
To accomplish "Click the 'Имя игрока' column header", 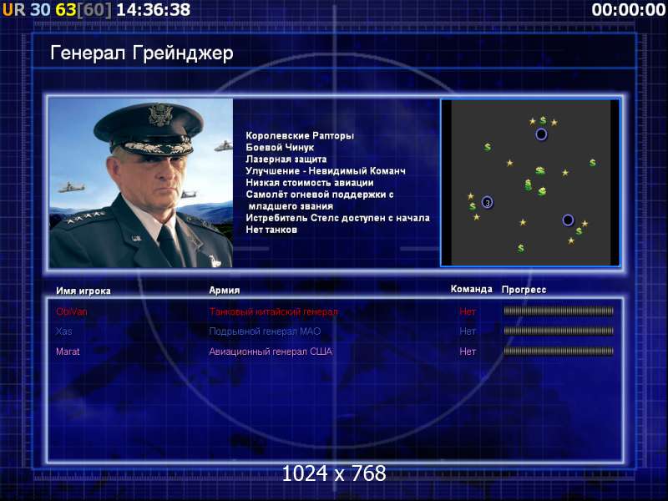I will point(83,291).
